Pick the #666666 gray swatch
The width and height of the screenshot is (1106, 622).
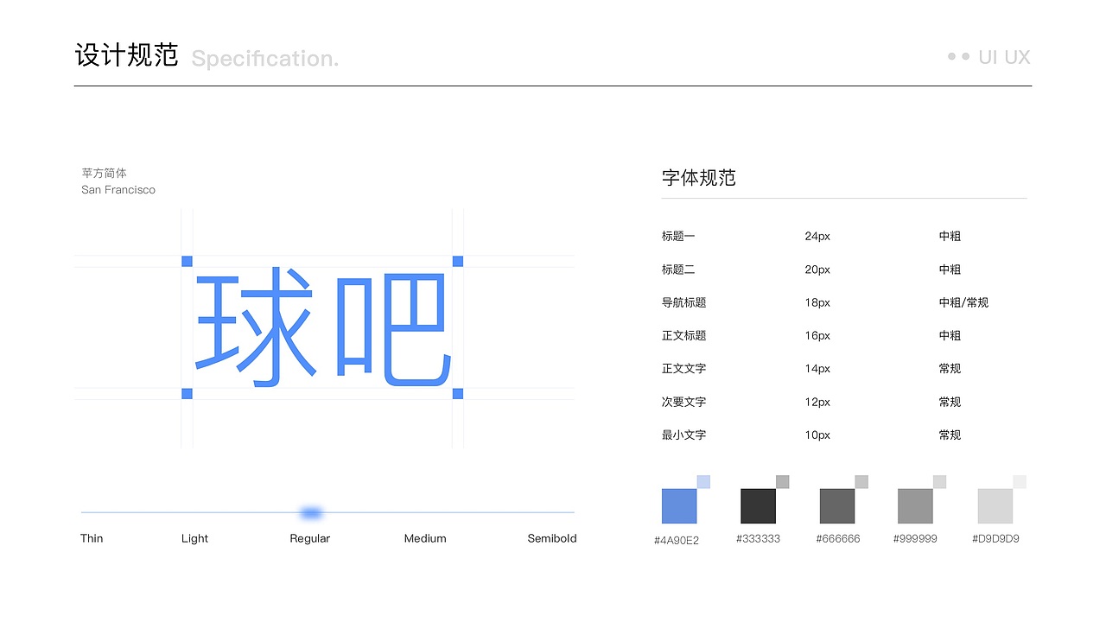(x=837, y=506)
